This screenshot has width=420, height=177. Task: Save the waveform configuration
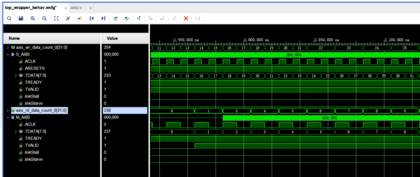click(x=21, y=18)
